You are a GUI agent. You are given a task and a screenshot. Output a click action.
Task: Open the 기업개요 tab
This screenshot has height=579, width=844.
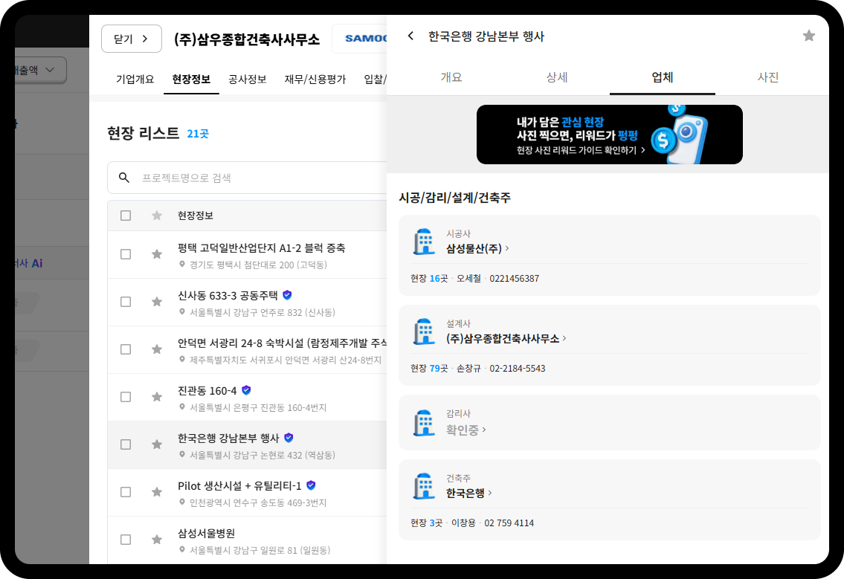pos(135,80)
